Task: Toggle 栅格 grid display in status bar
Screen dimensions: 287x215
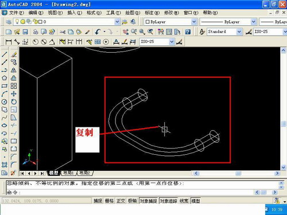Action: tap(109, 201)
